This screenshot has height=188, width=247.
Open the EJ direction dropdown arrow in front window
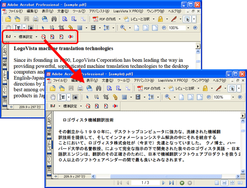[59, 106]
